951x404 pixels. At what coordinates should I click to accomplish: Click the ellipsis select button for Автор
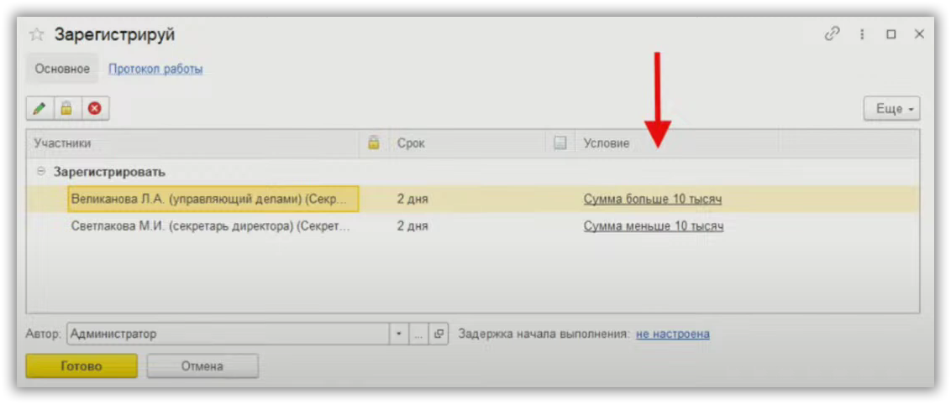[418, 334]
